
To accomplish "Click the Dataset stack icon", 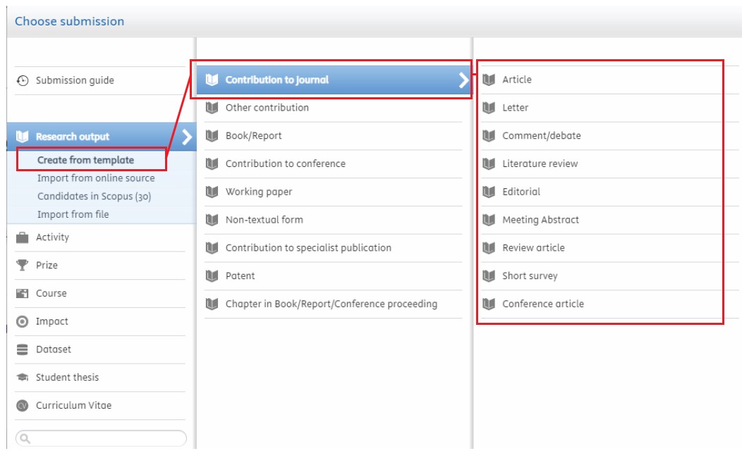I will click(x=23, y=350).
